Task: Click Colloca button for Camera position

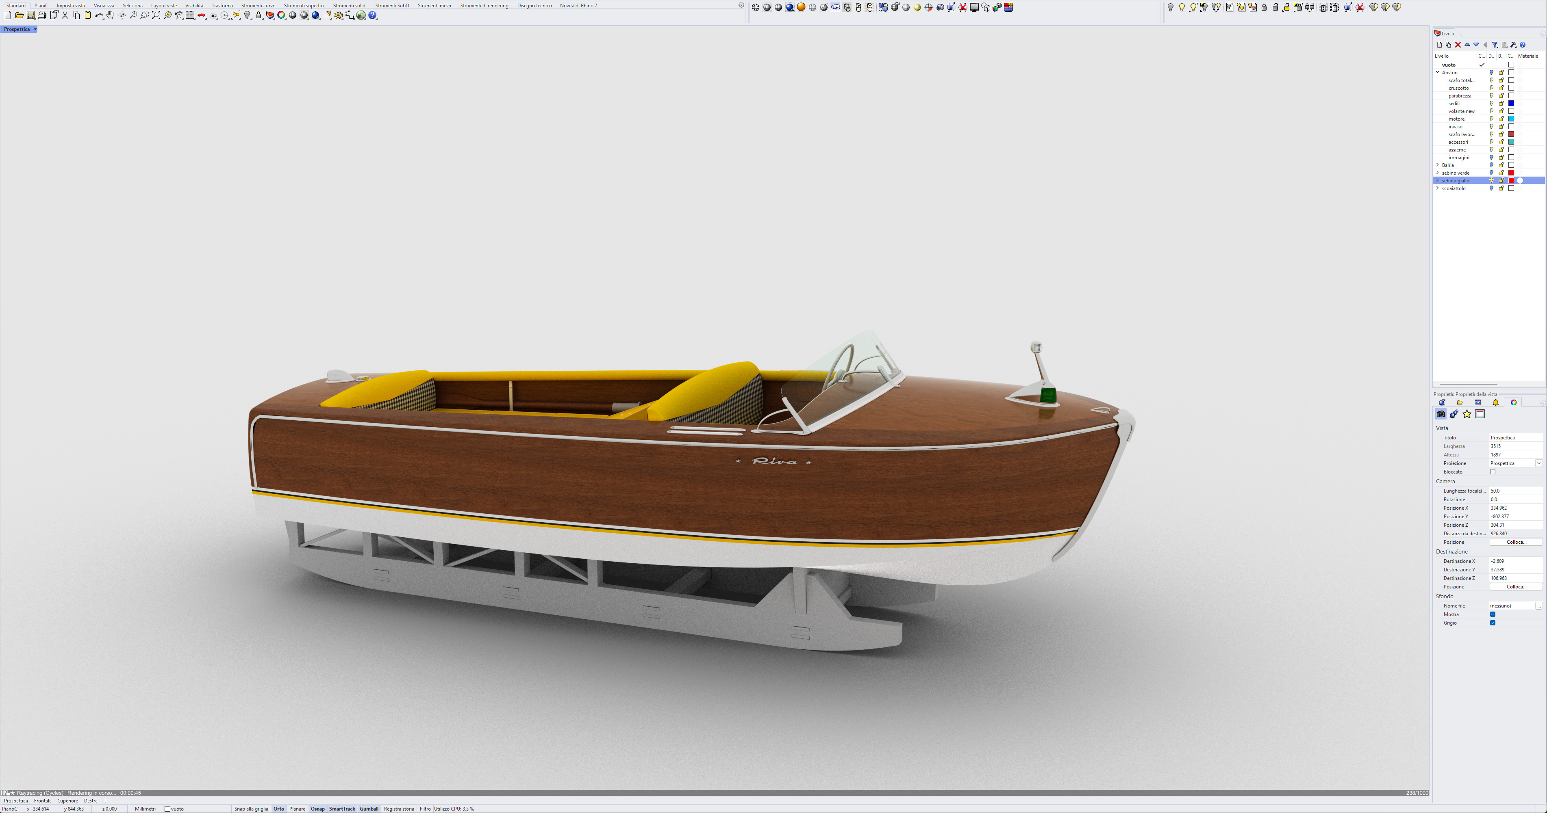Action: pyautogui.click(x=1516, y=543)
